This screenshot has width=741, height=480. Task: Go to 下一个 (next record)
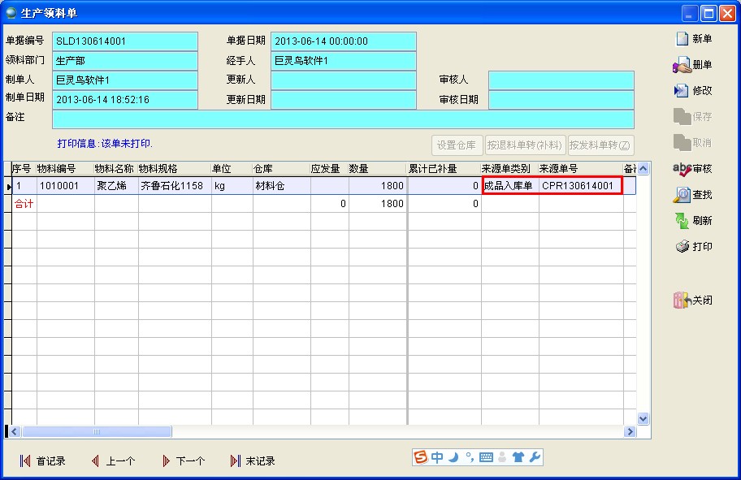click(167, 461)
